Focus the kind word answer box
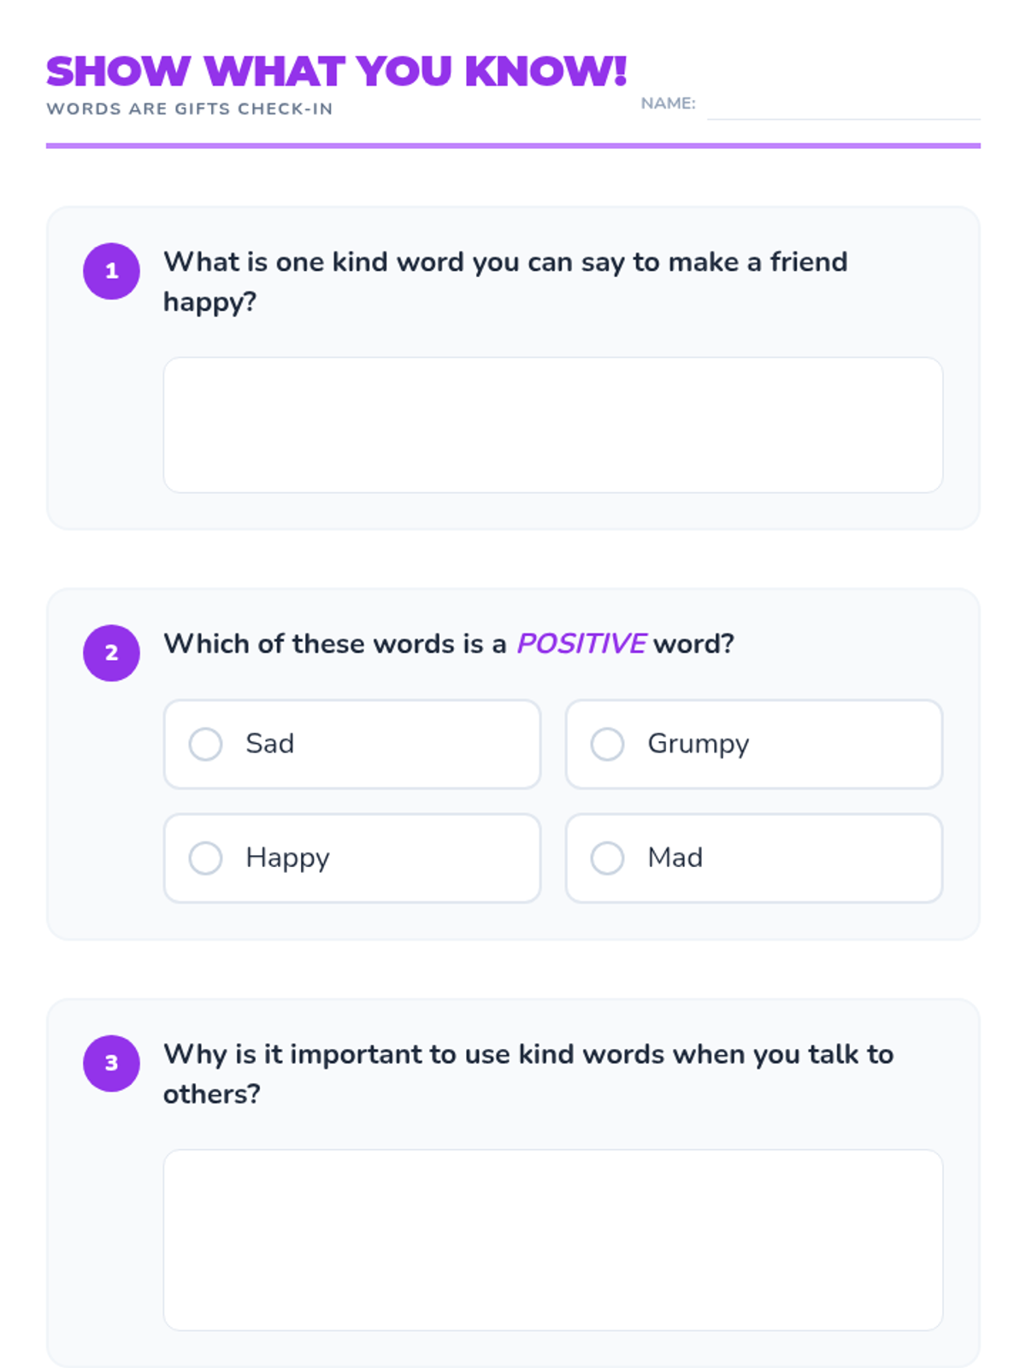Viewport: 1026px width, 1368px height. pos(552,425)
